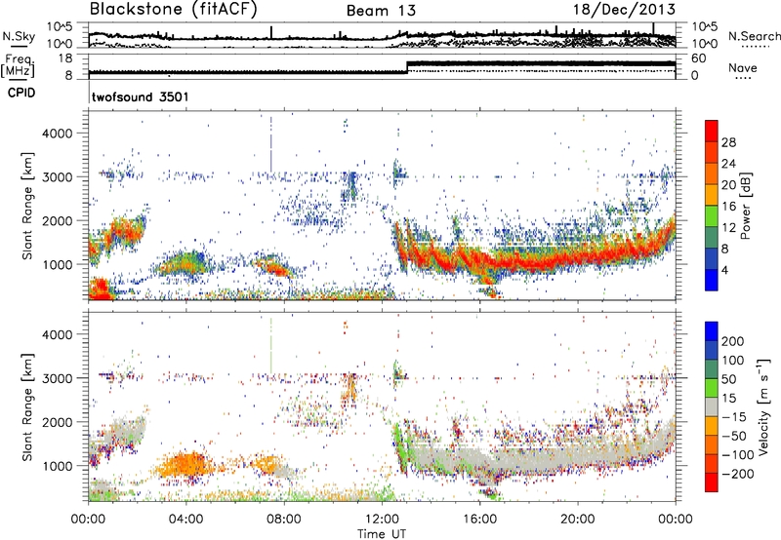This screenshot has height=540, width=781.
Task: Pick the red segment of the velocity colorbar
Action: click(x=712, y=482)
